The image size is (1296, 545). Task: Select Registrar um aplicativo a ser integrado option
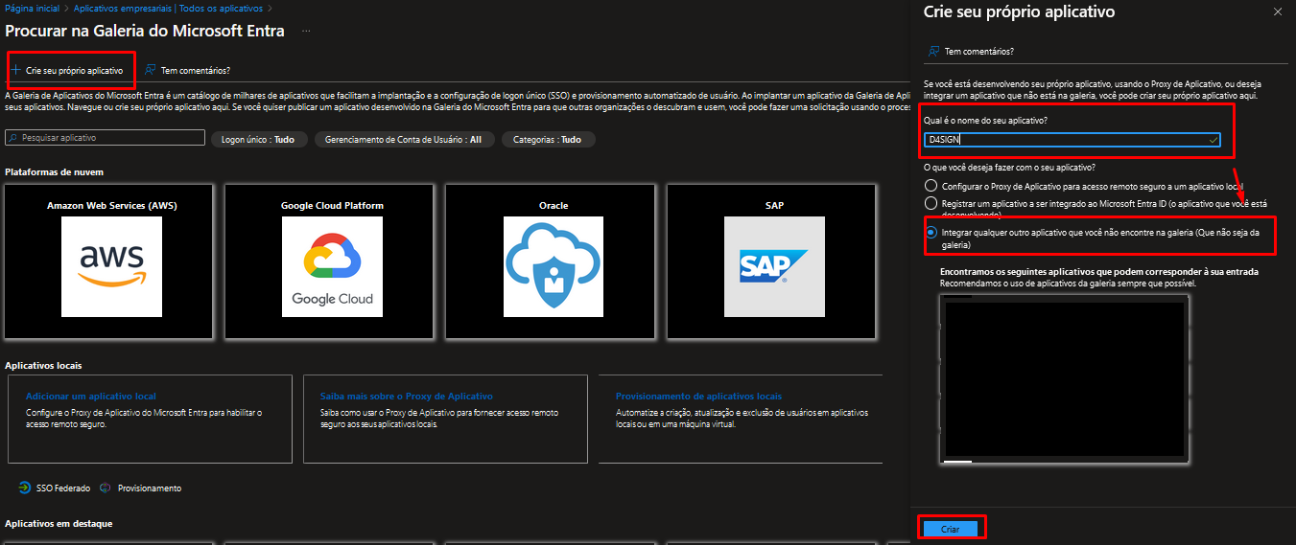[x=931, y=203]
